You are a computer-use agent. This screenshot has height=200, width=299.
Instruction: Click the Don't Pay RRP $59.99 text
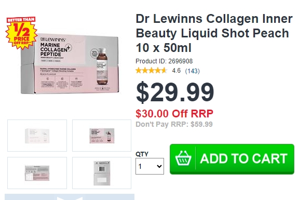(174, 125)
